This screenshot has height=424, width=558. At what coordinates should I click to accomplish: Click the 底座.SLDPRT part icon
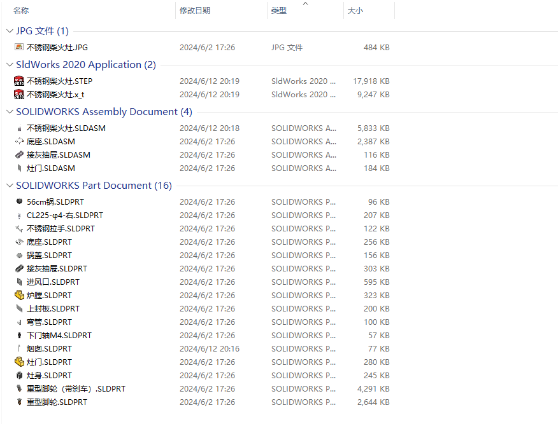(19, 242)
